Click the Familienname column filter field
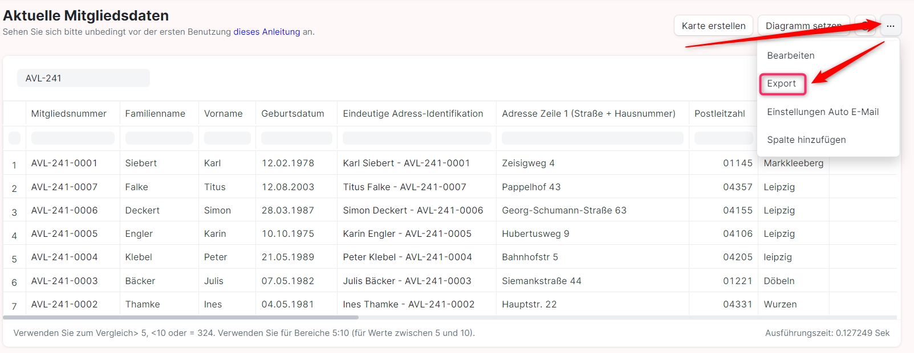This screenshot has height=353, width=914. pos(159,138)
